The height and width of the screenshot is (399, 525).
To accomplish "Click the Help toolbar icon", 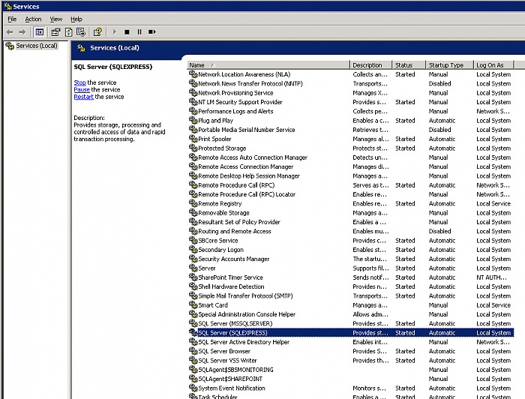I will pyautogui.click(x=97, y=32).
